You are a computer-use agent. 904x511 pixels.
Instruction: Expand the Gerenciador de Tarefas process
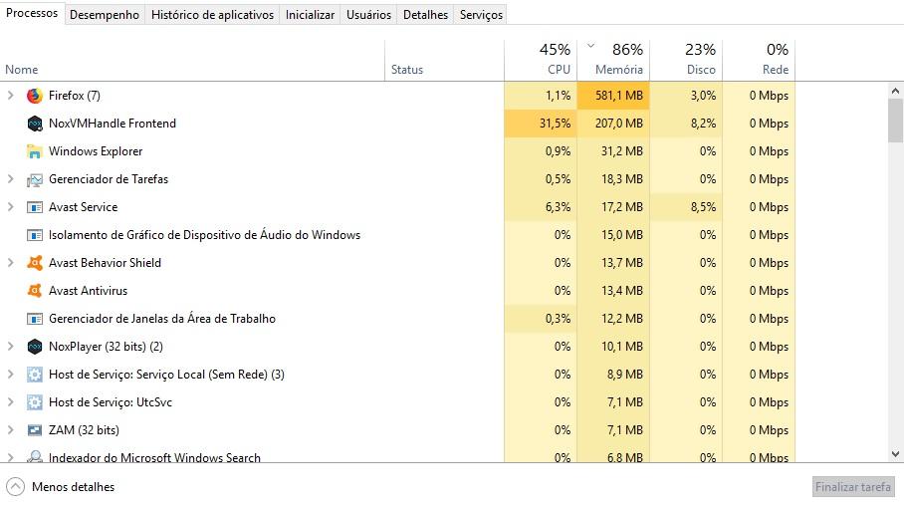tap(10, 178)
